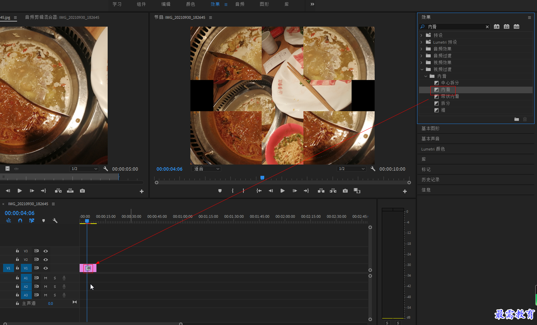The height and width of the screenshot is (325, 537).
Task: Add marker in timeline panel
Action: tap(43, 221)
